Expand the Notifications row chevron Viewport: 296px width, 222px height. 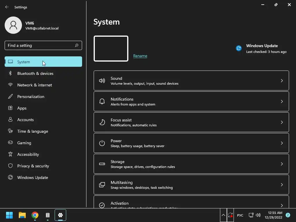(x=282, y=101)
